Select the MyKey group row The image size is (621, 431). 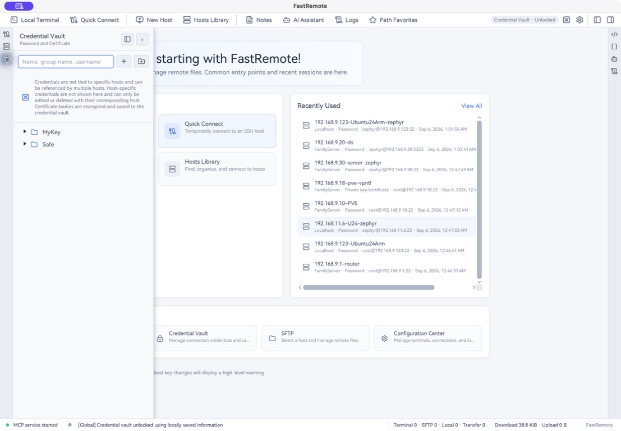[83, 132]
